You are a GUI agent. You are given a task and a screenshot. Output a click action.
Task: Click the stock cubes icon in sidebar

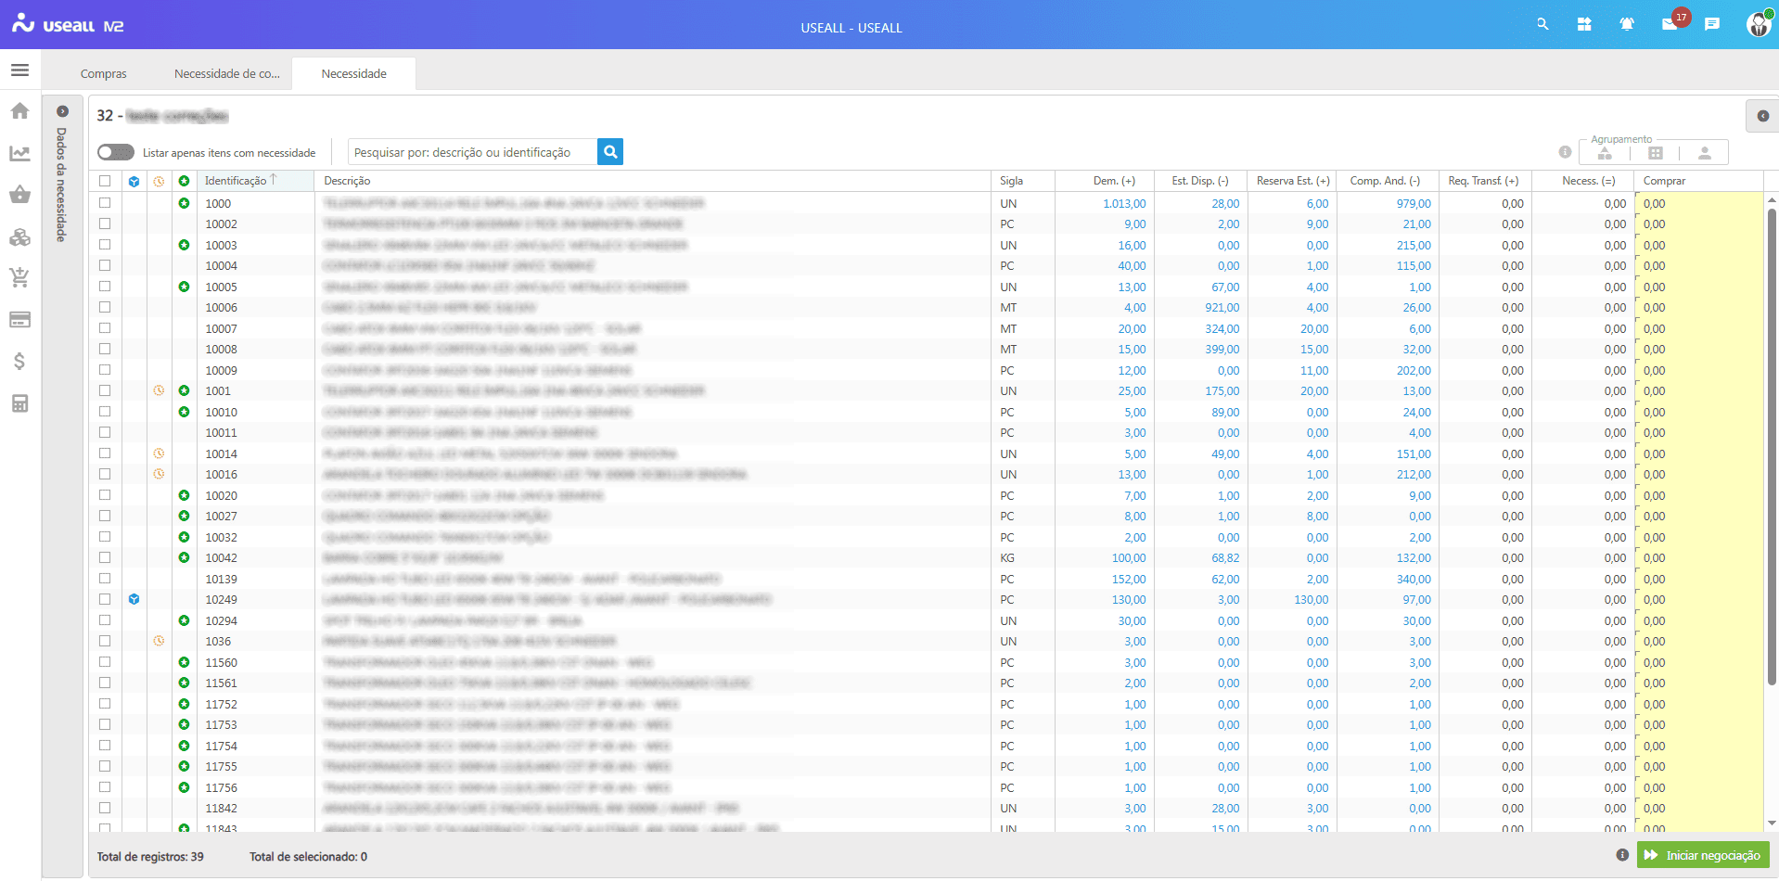click(x=19, y=236)
